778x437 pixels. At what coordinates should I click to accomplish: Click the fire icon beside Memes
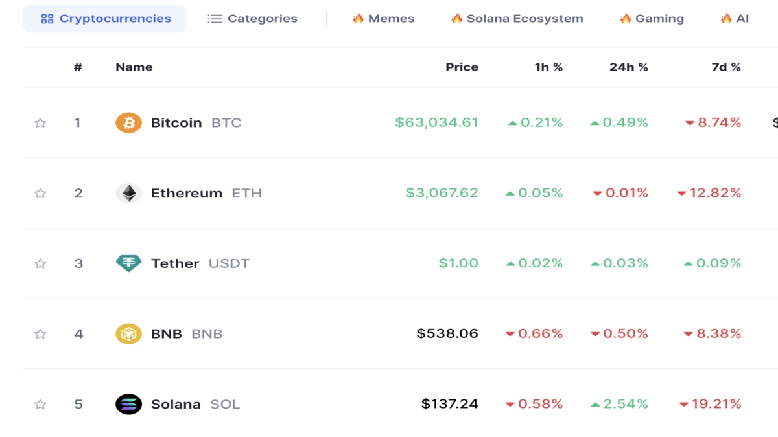pos(358,19)
